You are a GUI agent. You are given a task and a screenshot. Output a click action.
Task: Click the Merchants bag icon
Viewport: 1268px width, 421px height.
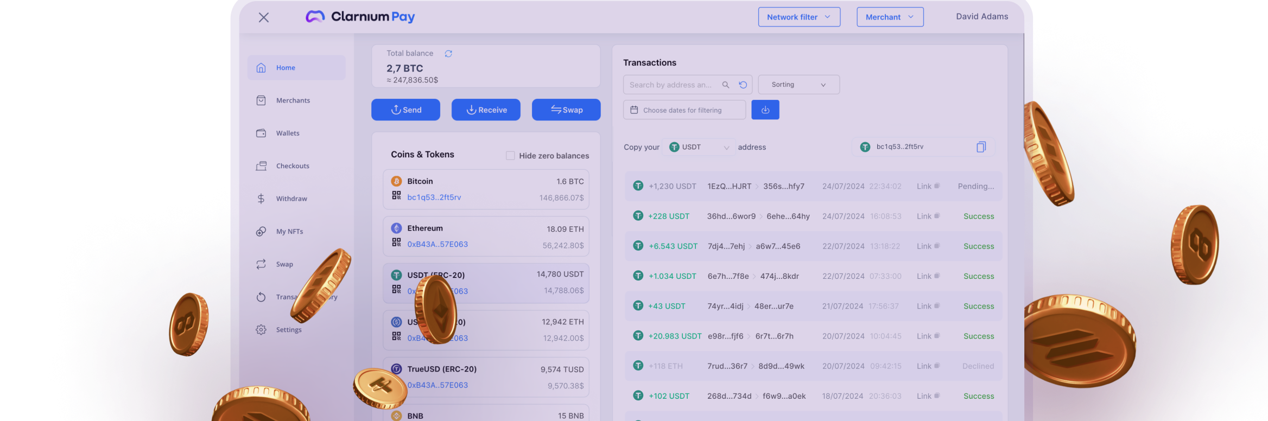point(261,100)
